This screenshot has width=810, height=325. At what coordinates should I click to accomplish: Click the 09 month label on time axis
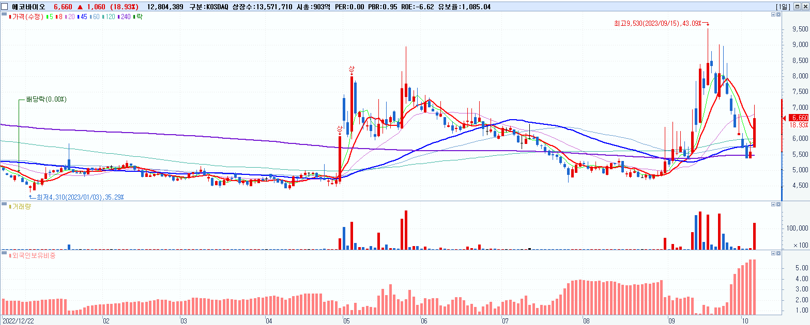[671, 320]
